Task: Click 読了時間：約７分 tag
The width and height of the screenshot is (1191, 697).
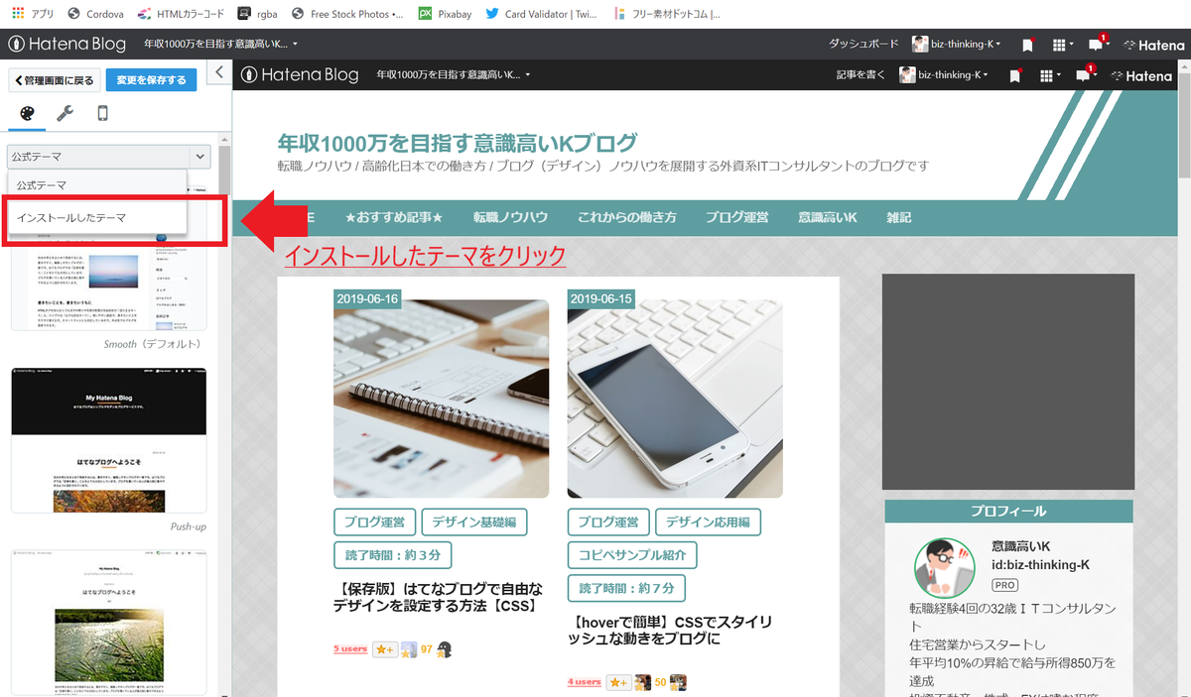Action: click(627, 587)
